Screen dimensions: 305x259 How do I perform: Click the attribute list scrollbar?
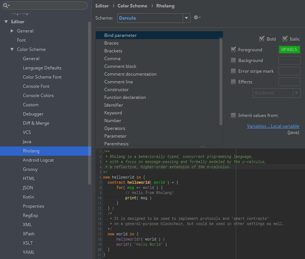click(221, 82)
